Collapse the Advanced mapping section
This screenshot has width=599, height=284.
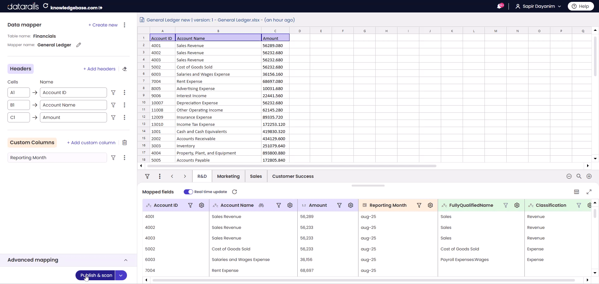126,260
